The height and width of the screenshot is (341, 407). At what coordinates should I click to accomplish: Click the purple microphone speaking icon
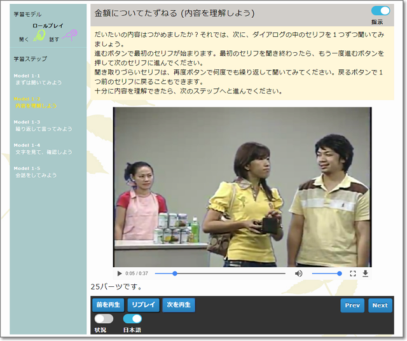tap(70, 36)
